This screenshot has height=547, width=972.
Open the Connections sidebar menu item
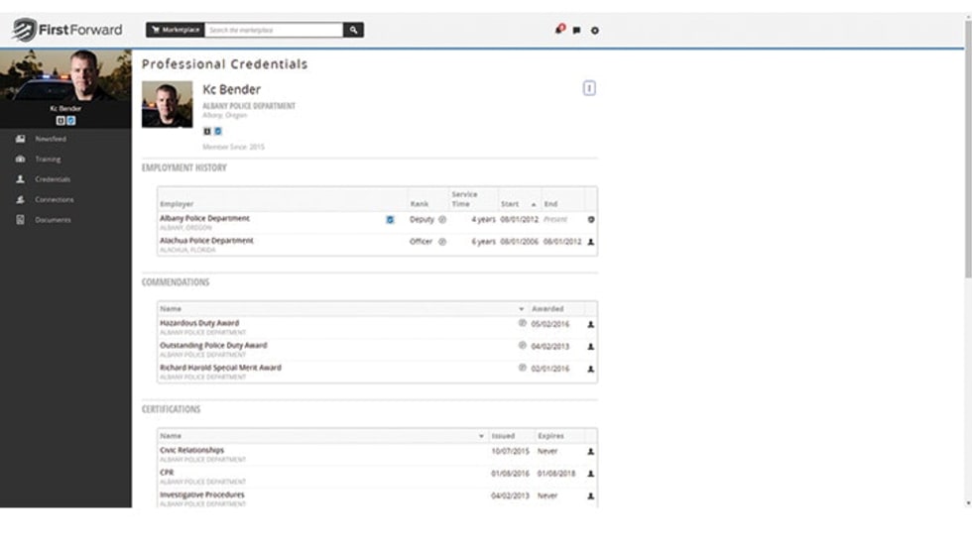(54, 200)
